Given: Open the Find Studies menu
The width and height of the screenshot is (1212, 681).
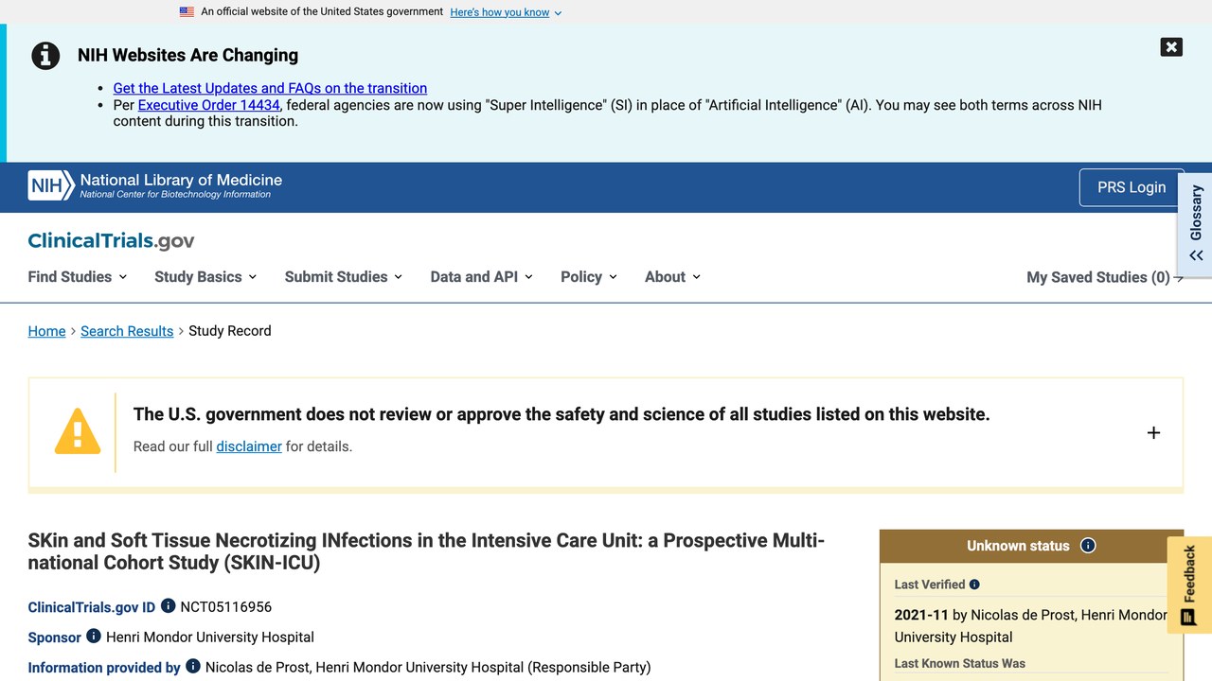Looking at the screenshot, I should coord(77,276).
